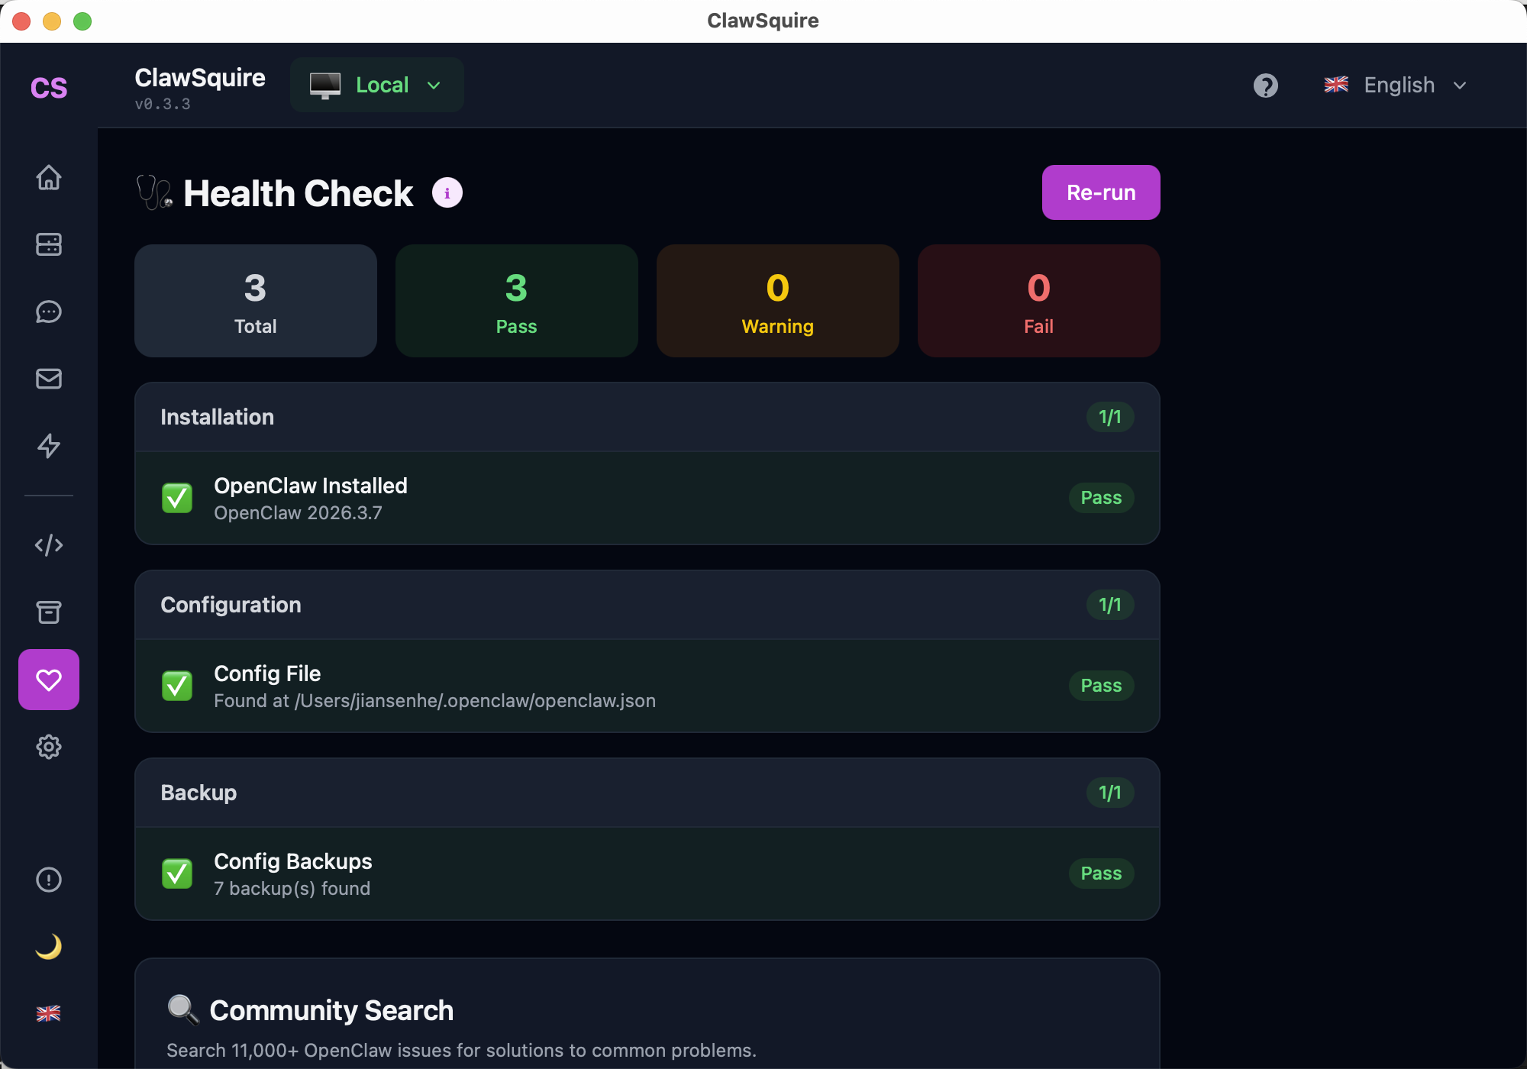Click the alert/issues icon near sidebar bottom

pyautogui.click(x=49, y=880)
